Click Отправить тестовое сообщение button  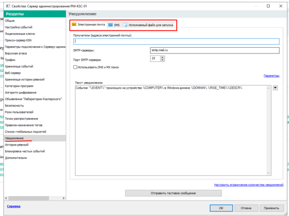click(173, 193)
